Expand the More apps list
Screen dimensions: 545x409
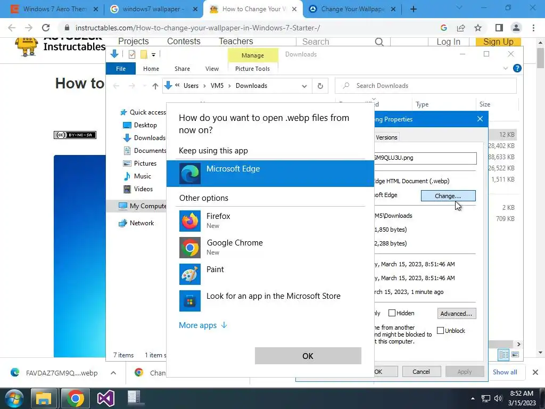click(203, 325)
